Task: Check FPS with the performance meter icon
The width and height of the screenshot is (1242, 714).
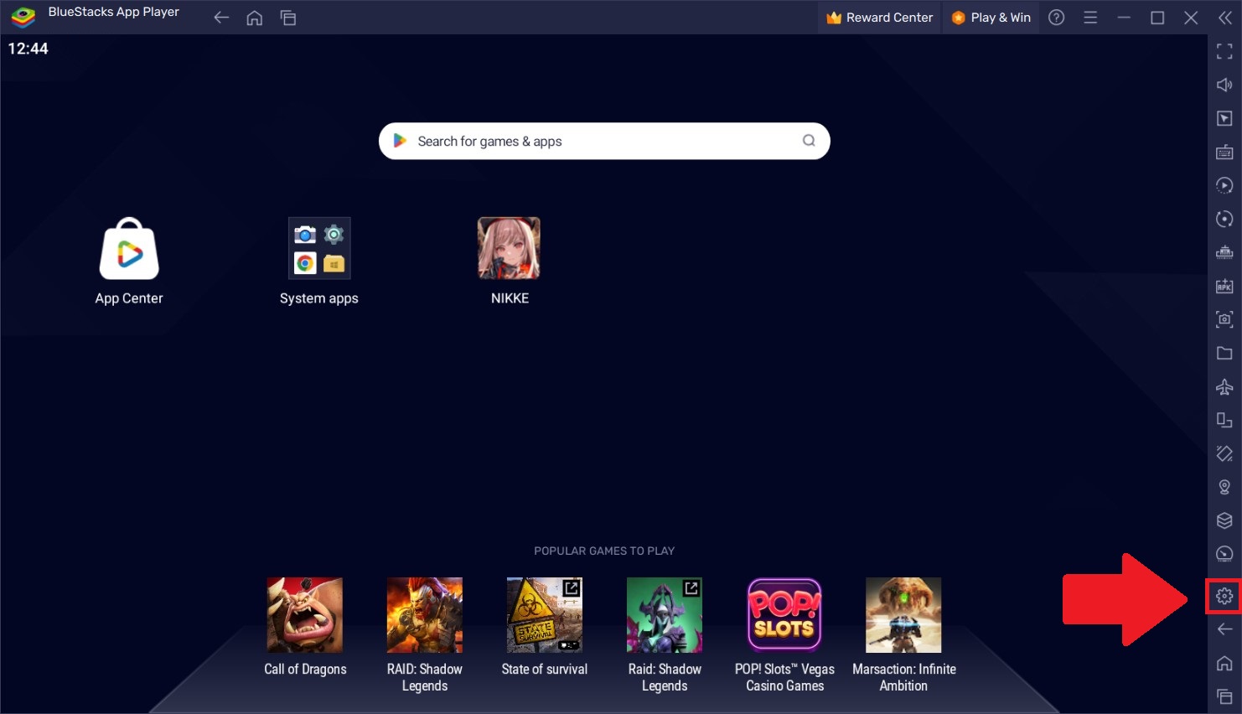Action: [1224, 554]
